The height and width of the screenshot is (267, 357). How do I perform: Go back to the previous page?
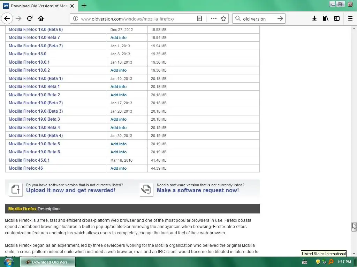point(7,19)
